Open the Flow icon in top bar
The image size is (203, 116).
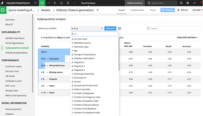tap(35, 3)
